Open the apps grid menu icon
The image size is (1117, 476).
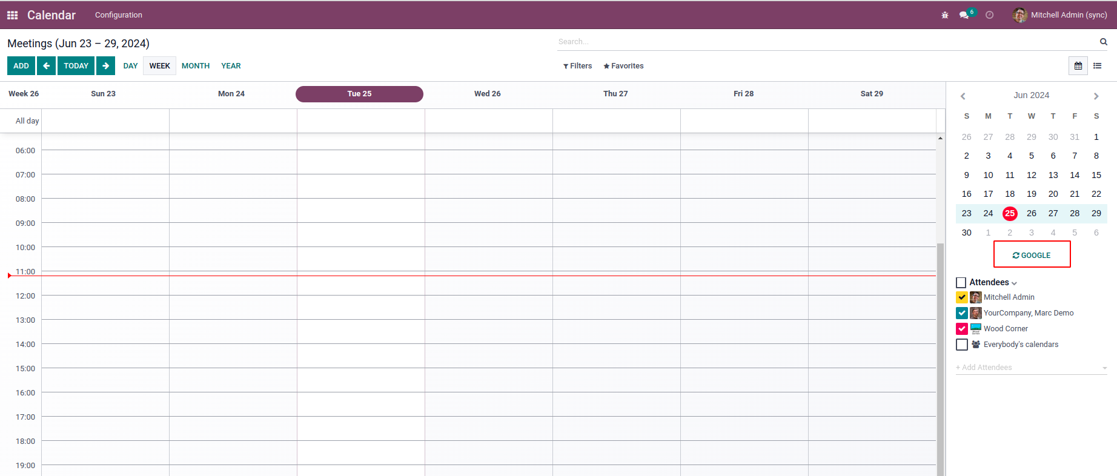click(x=12, y=15)
